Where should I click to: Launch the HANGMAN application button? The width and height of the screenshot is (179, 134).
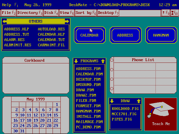coord(161,35)
